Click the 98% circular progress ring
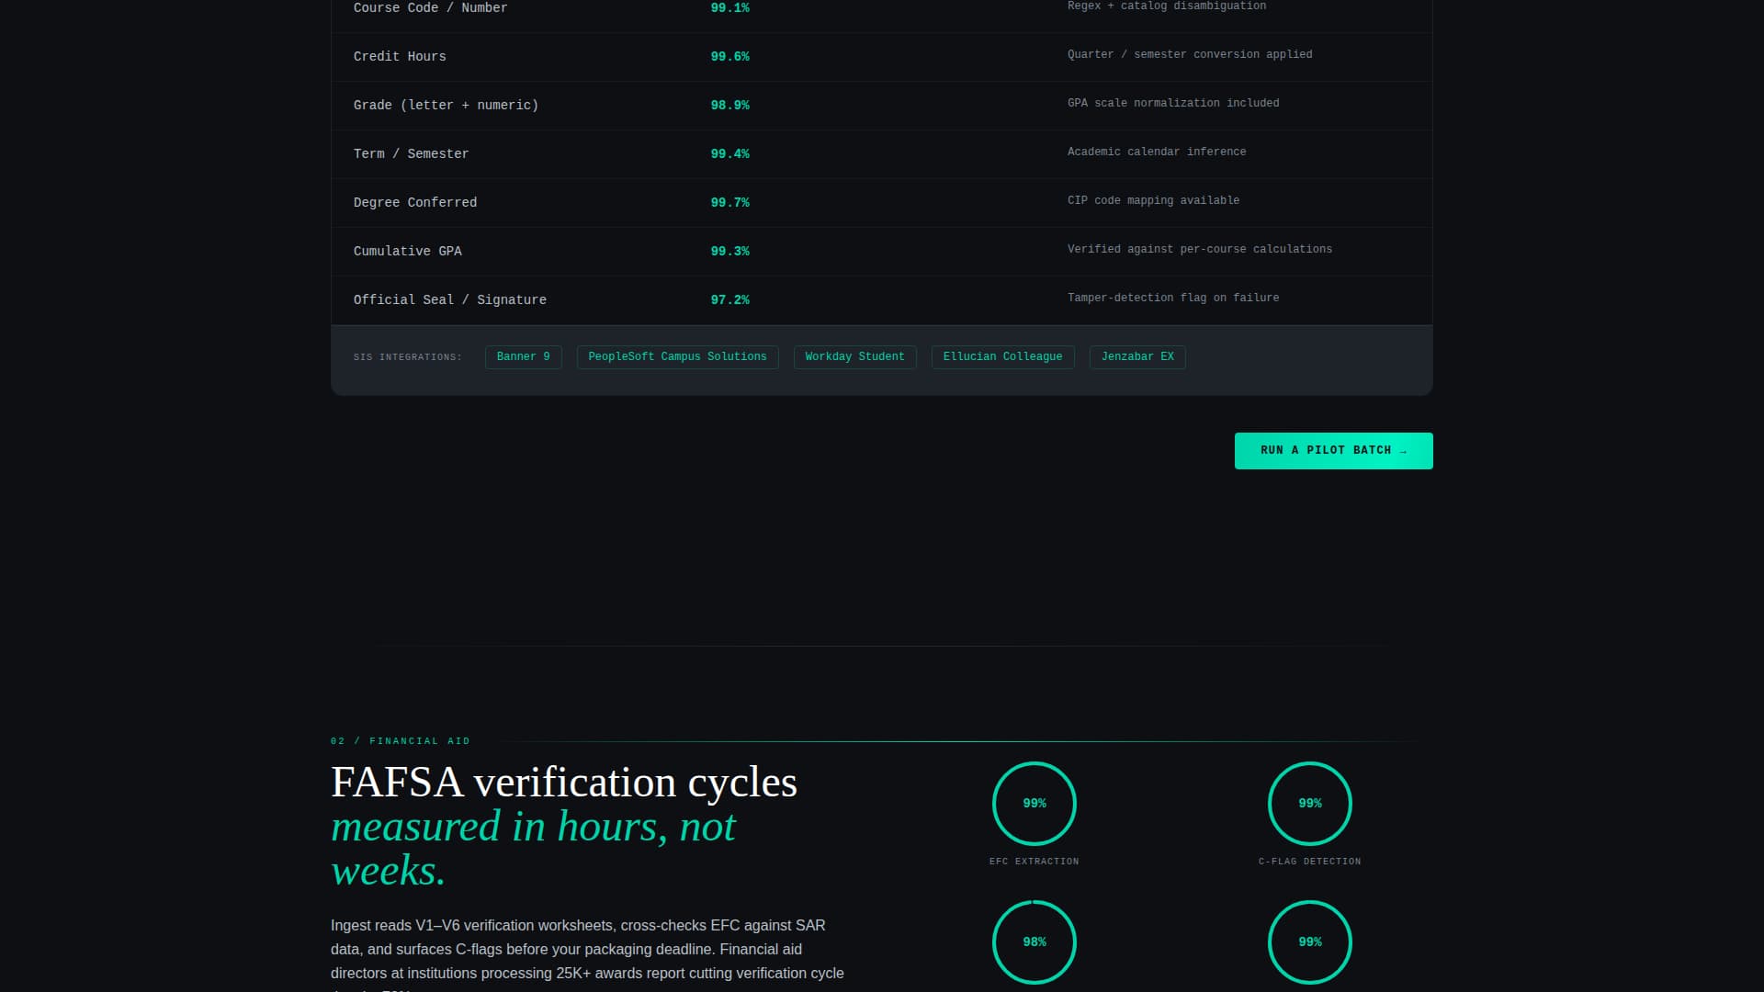1764x992 pixels. point(1035,942)
